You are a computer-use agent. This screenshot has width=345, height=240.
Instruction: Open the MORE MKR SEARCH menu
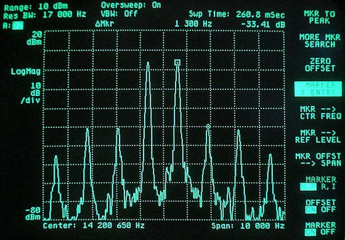[320, 41]
